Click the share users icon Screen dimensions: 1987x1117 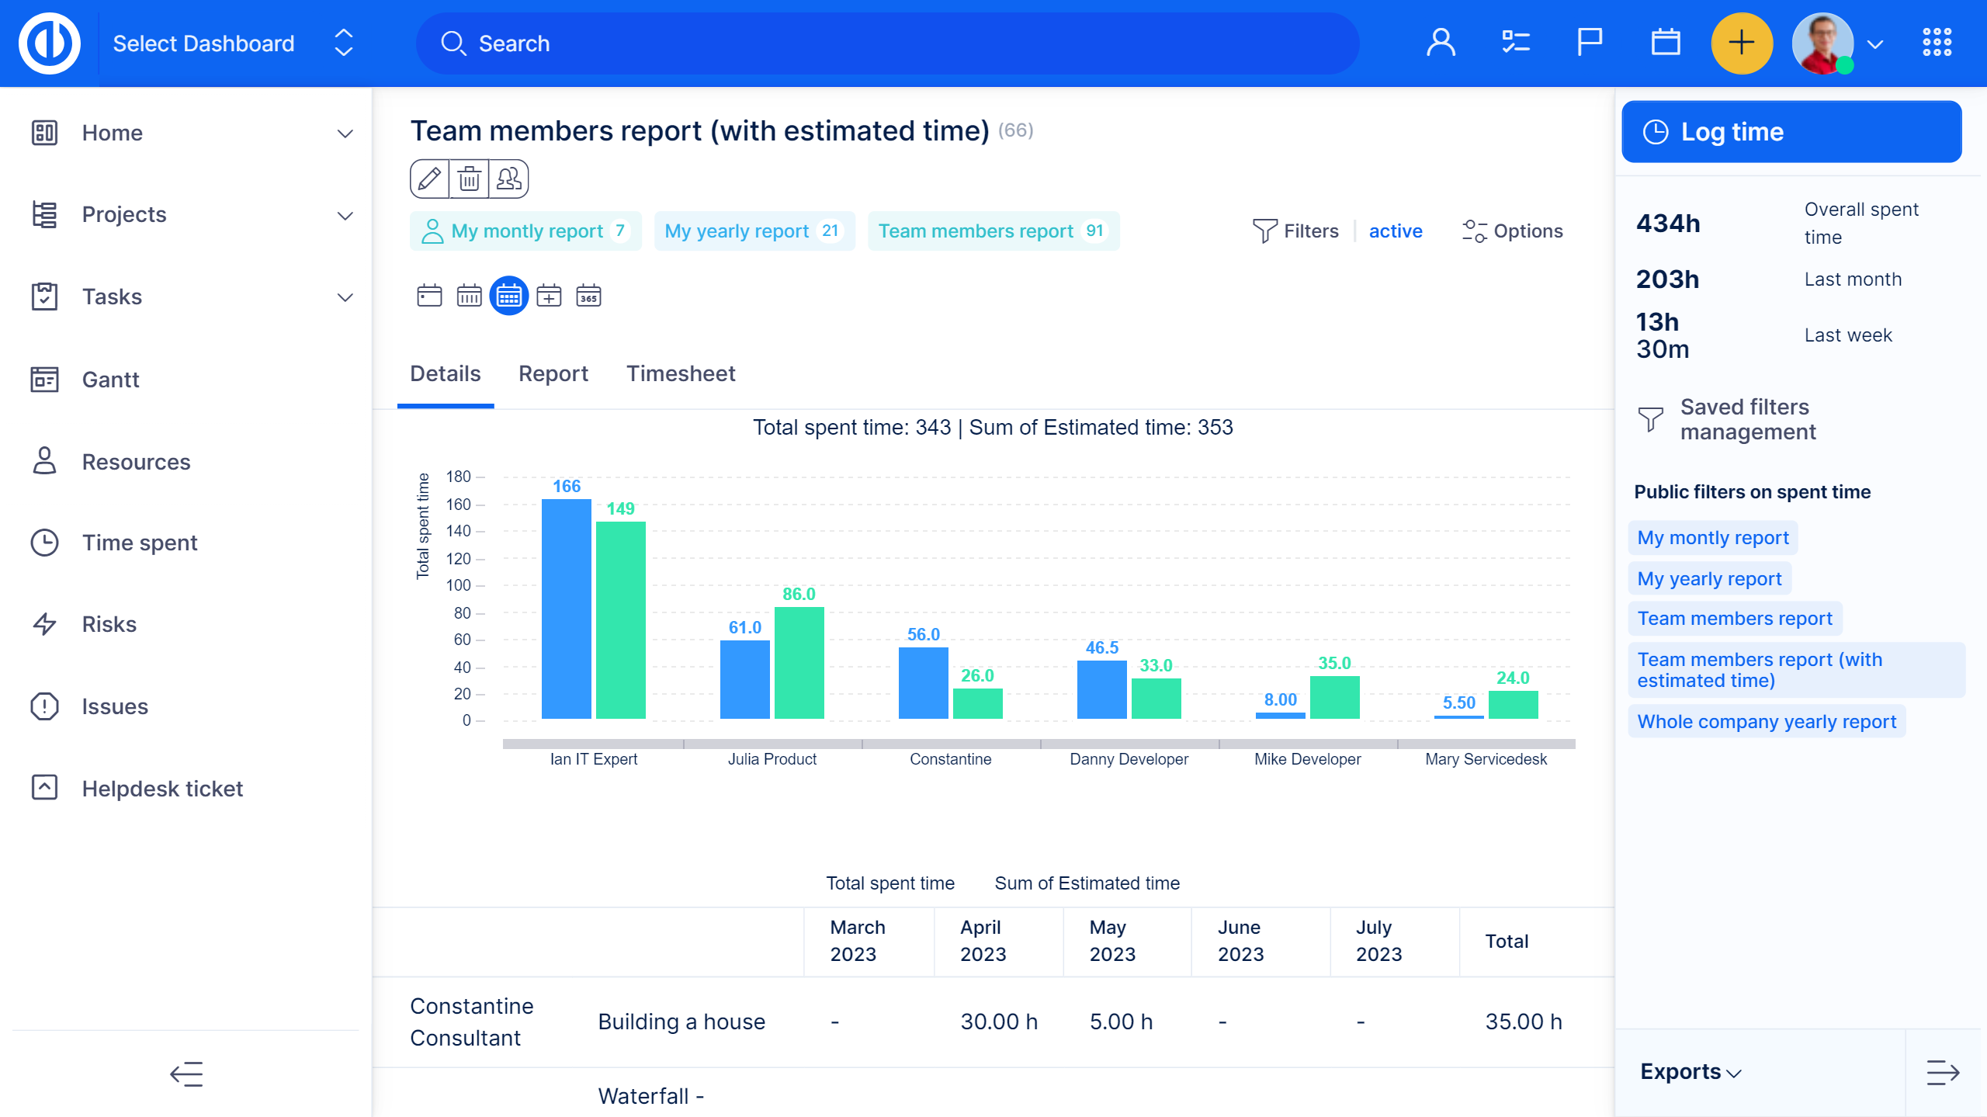[509, 179]
